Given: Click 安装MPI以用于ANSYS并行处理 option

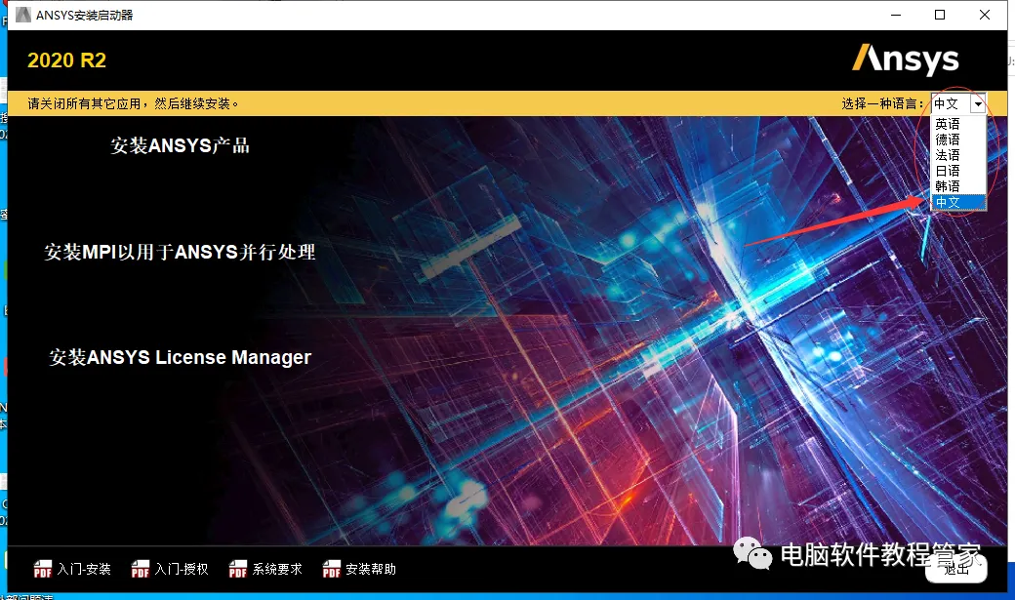Looking at the screenshot, I should pyautogui.click(x=180, y=252).
